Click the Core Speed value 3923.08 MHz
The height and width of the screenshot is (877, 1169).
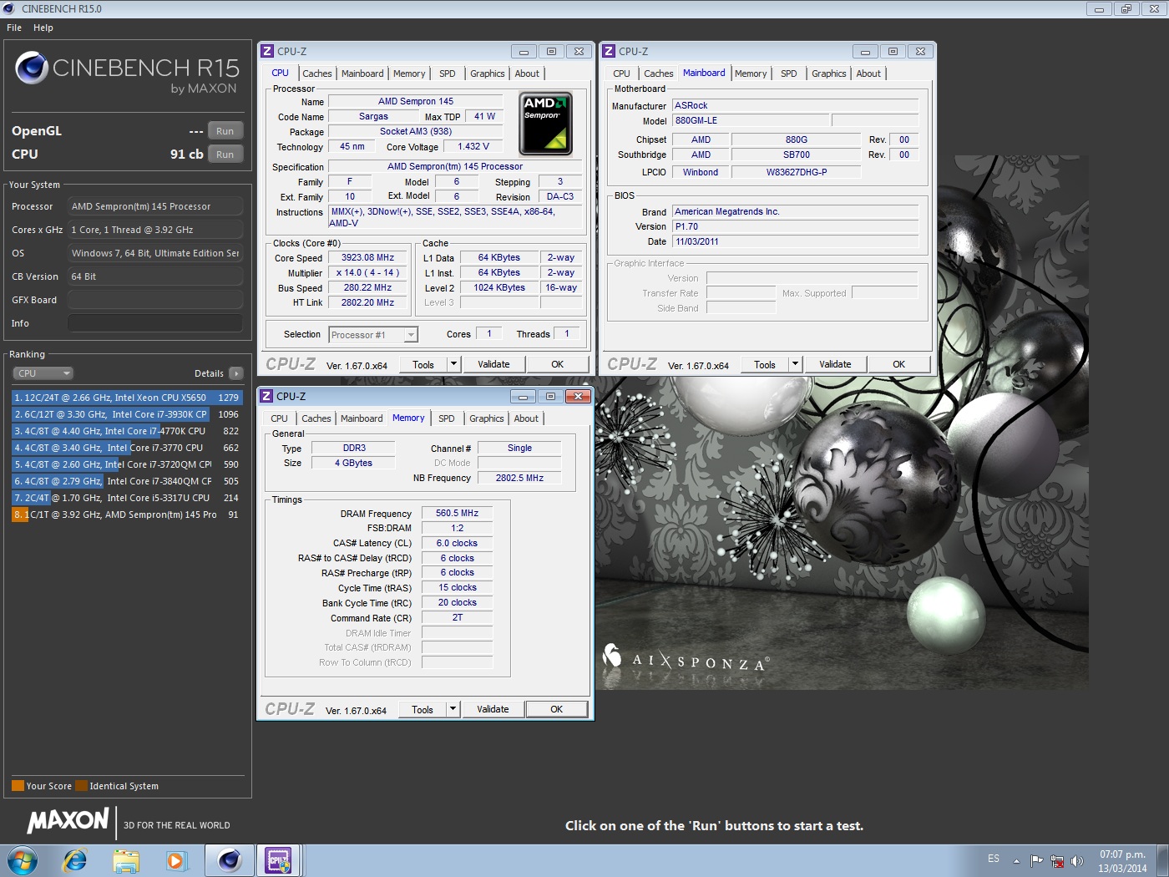pyautogui.click(x=367, y=258)
